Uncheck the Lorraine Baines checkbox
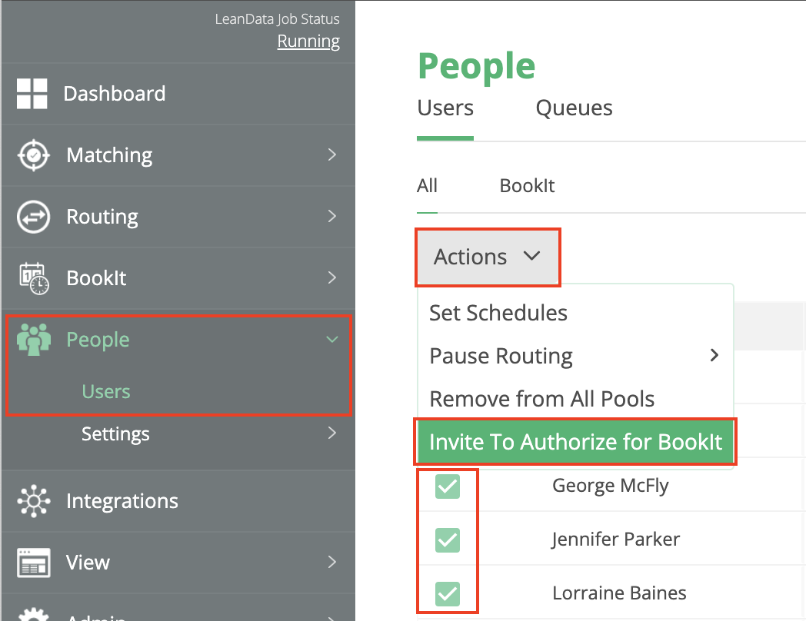Image resolution: width=806 pixels, height=621 pixels. click(448, 593)
